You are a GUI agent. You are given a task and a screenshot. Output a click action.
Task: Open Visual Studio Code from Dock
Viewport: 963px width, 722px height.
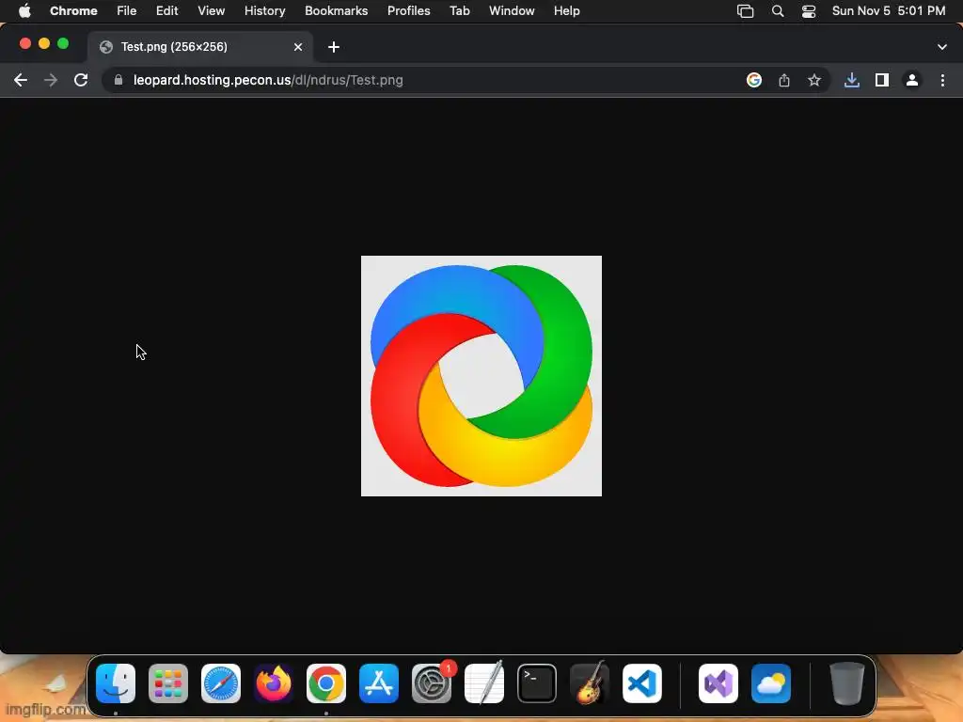(x=642, y=683)
